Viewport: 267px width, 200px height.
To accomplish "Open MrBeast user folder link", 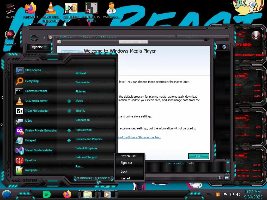I will (81, 73).
